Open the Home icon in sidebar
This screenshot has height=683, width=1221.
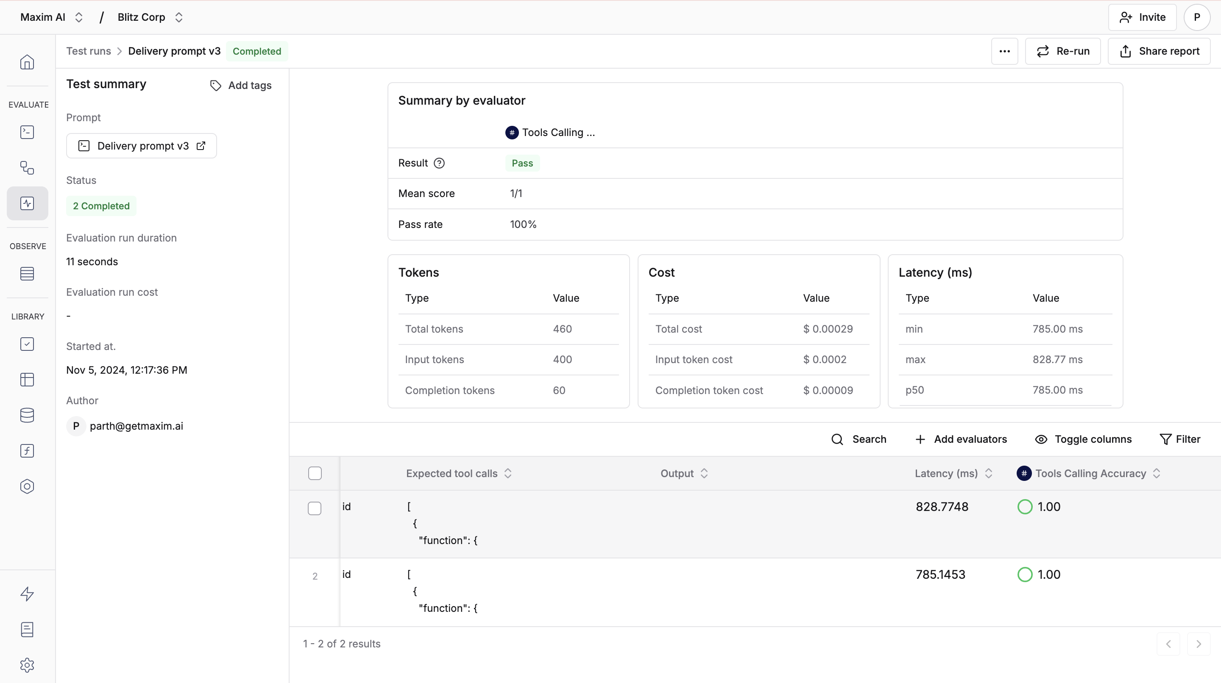pos(27,62)
